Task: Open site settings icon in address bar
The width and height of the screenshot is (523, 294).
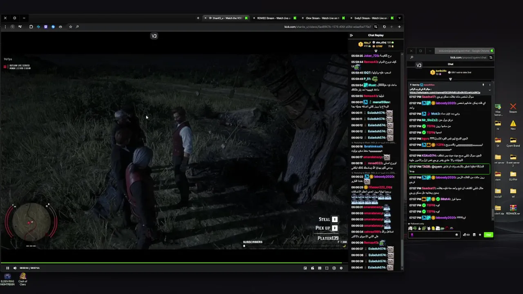Action: [x=376, y=27]
